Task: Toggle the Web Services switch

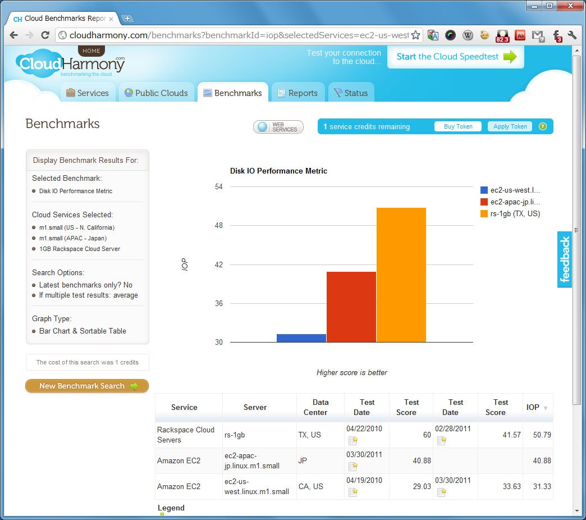Action: click(x=278, y=127)
